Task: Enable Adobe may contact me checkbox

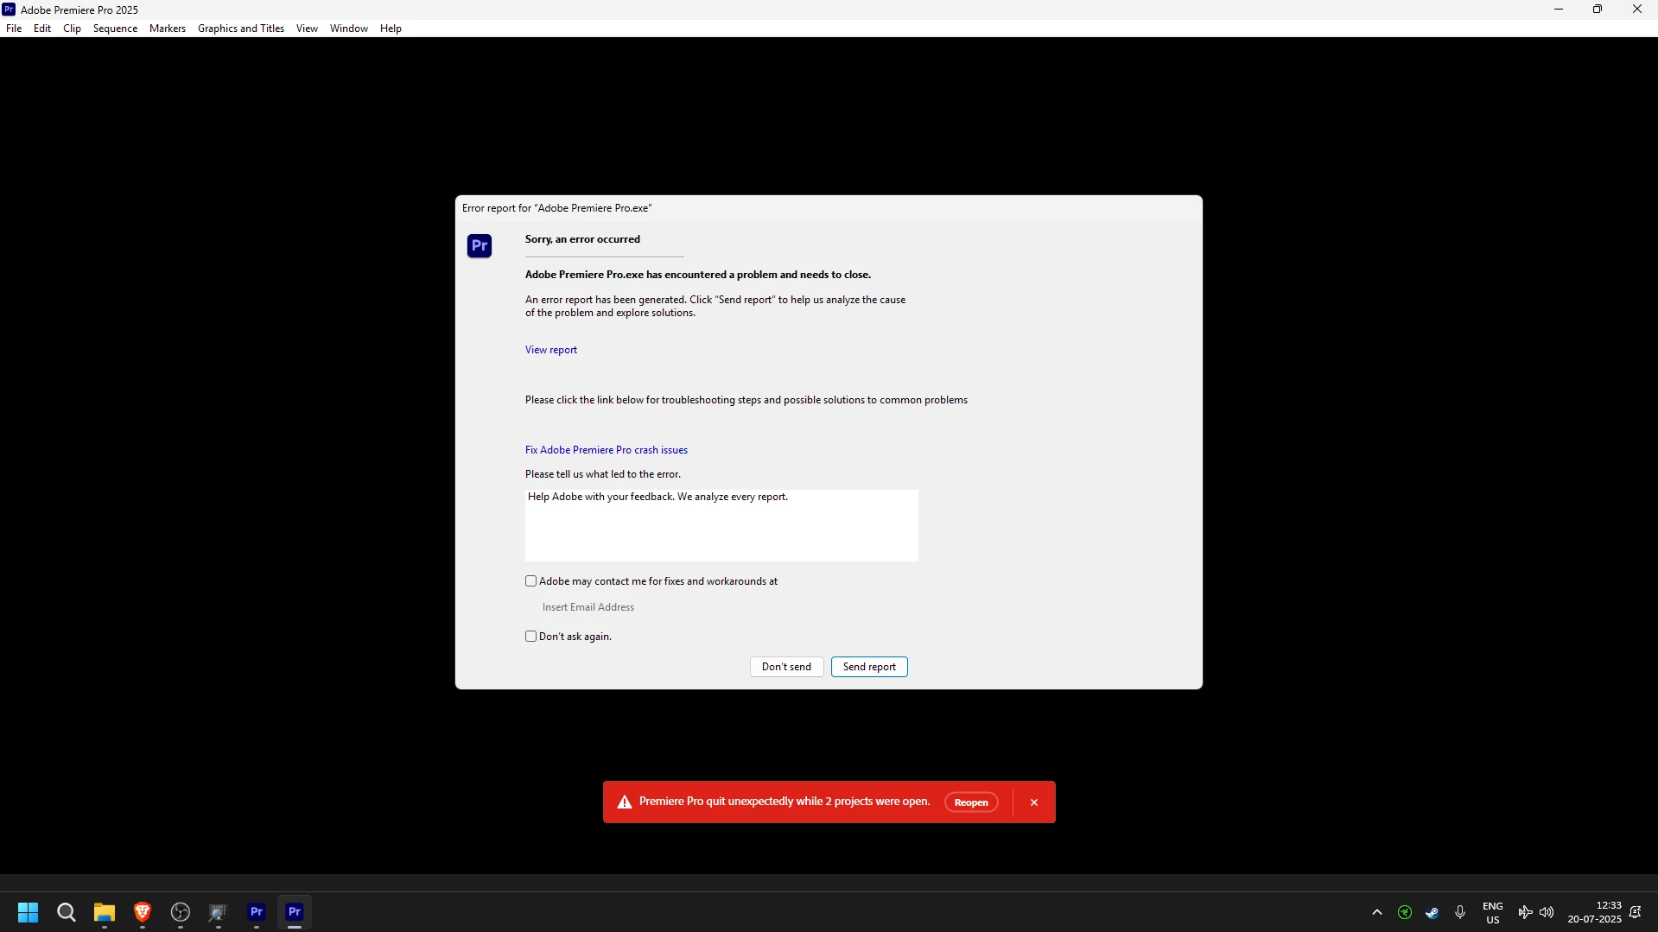Action: [531, 581]
